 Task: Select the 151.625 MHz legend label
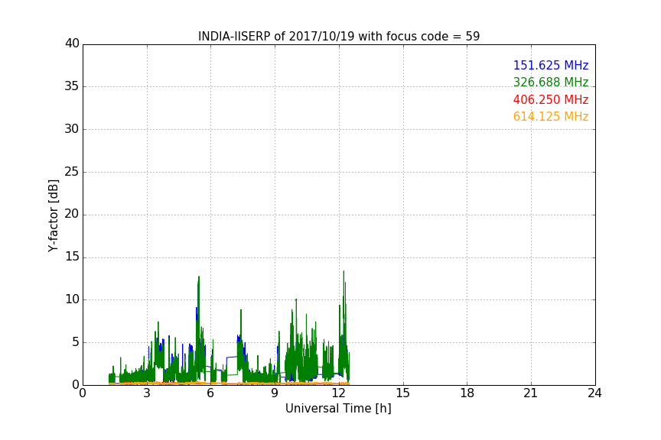(551, 65)
